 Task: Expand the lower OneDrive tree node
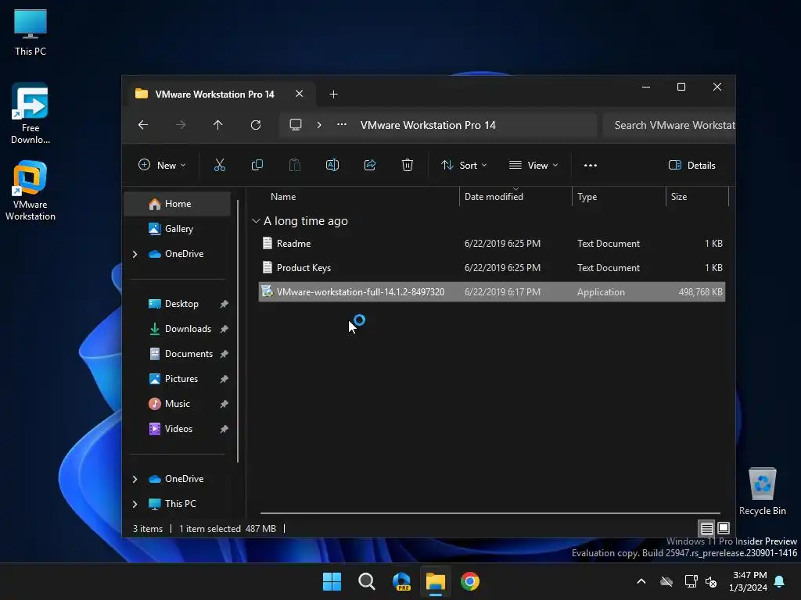point(135,479)
